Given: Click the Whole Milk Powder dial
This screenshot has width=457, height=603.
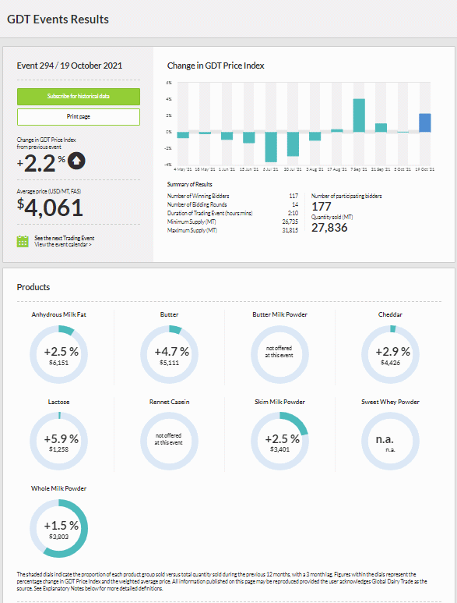Looking at the screenshot, I should point(58,528).
